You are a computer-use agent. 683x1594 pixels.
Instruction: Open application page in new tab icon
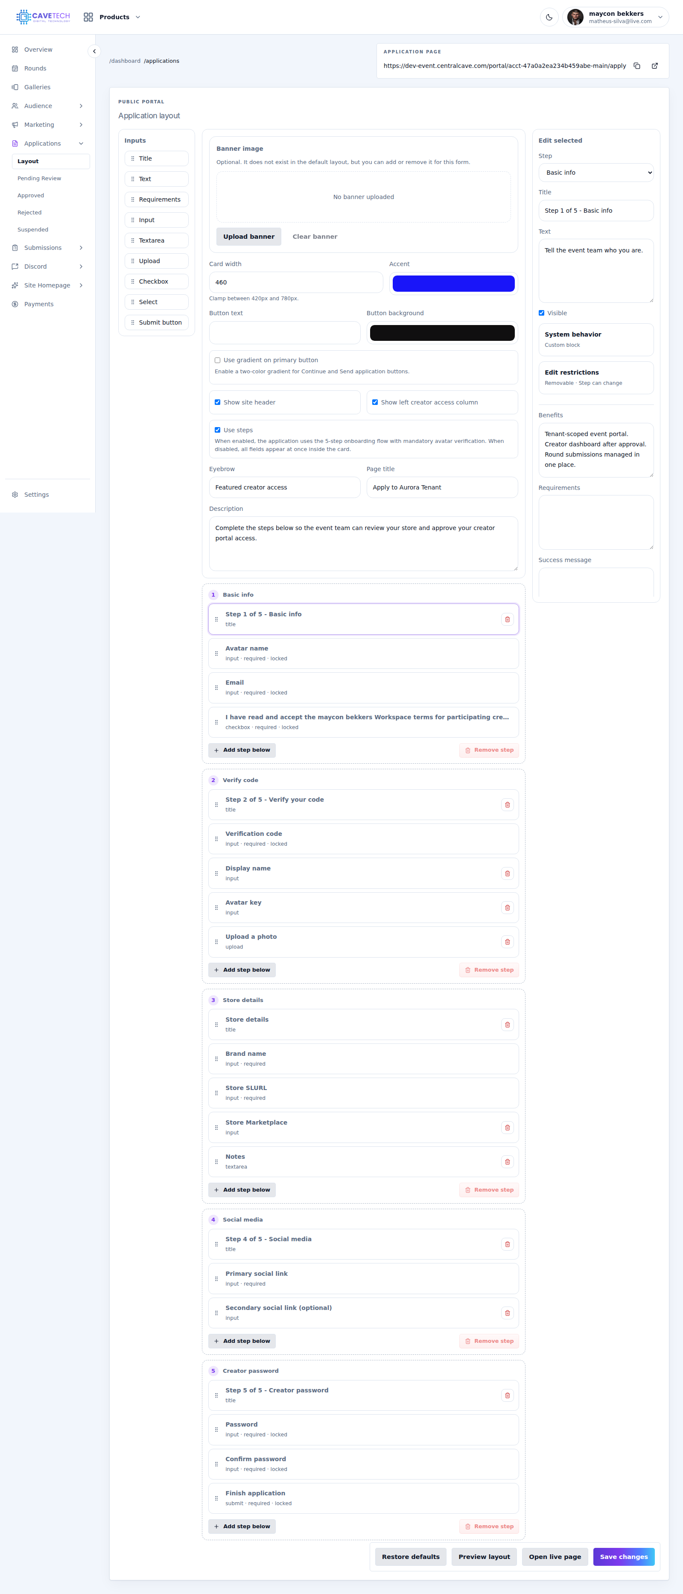tap(654, 66)
